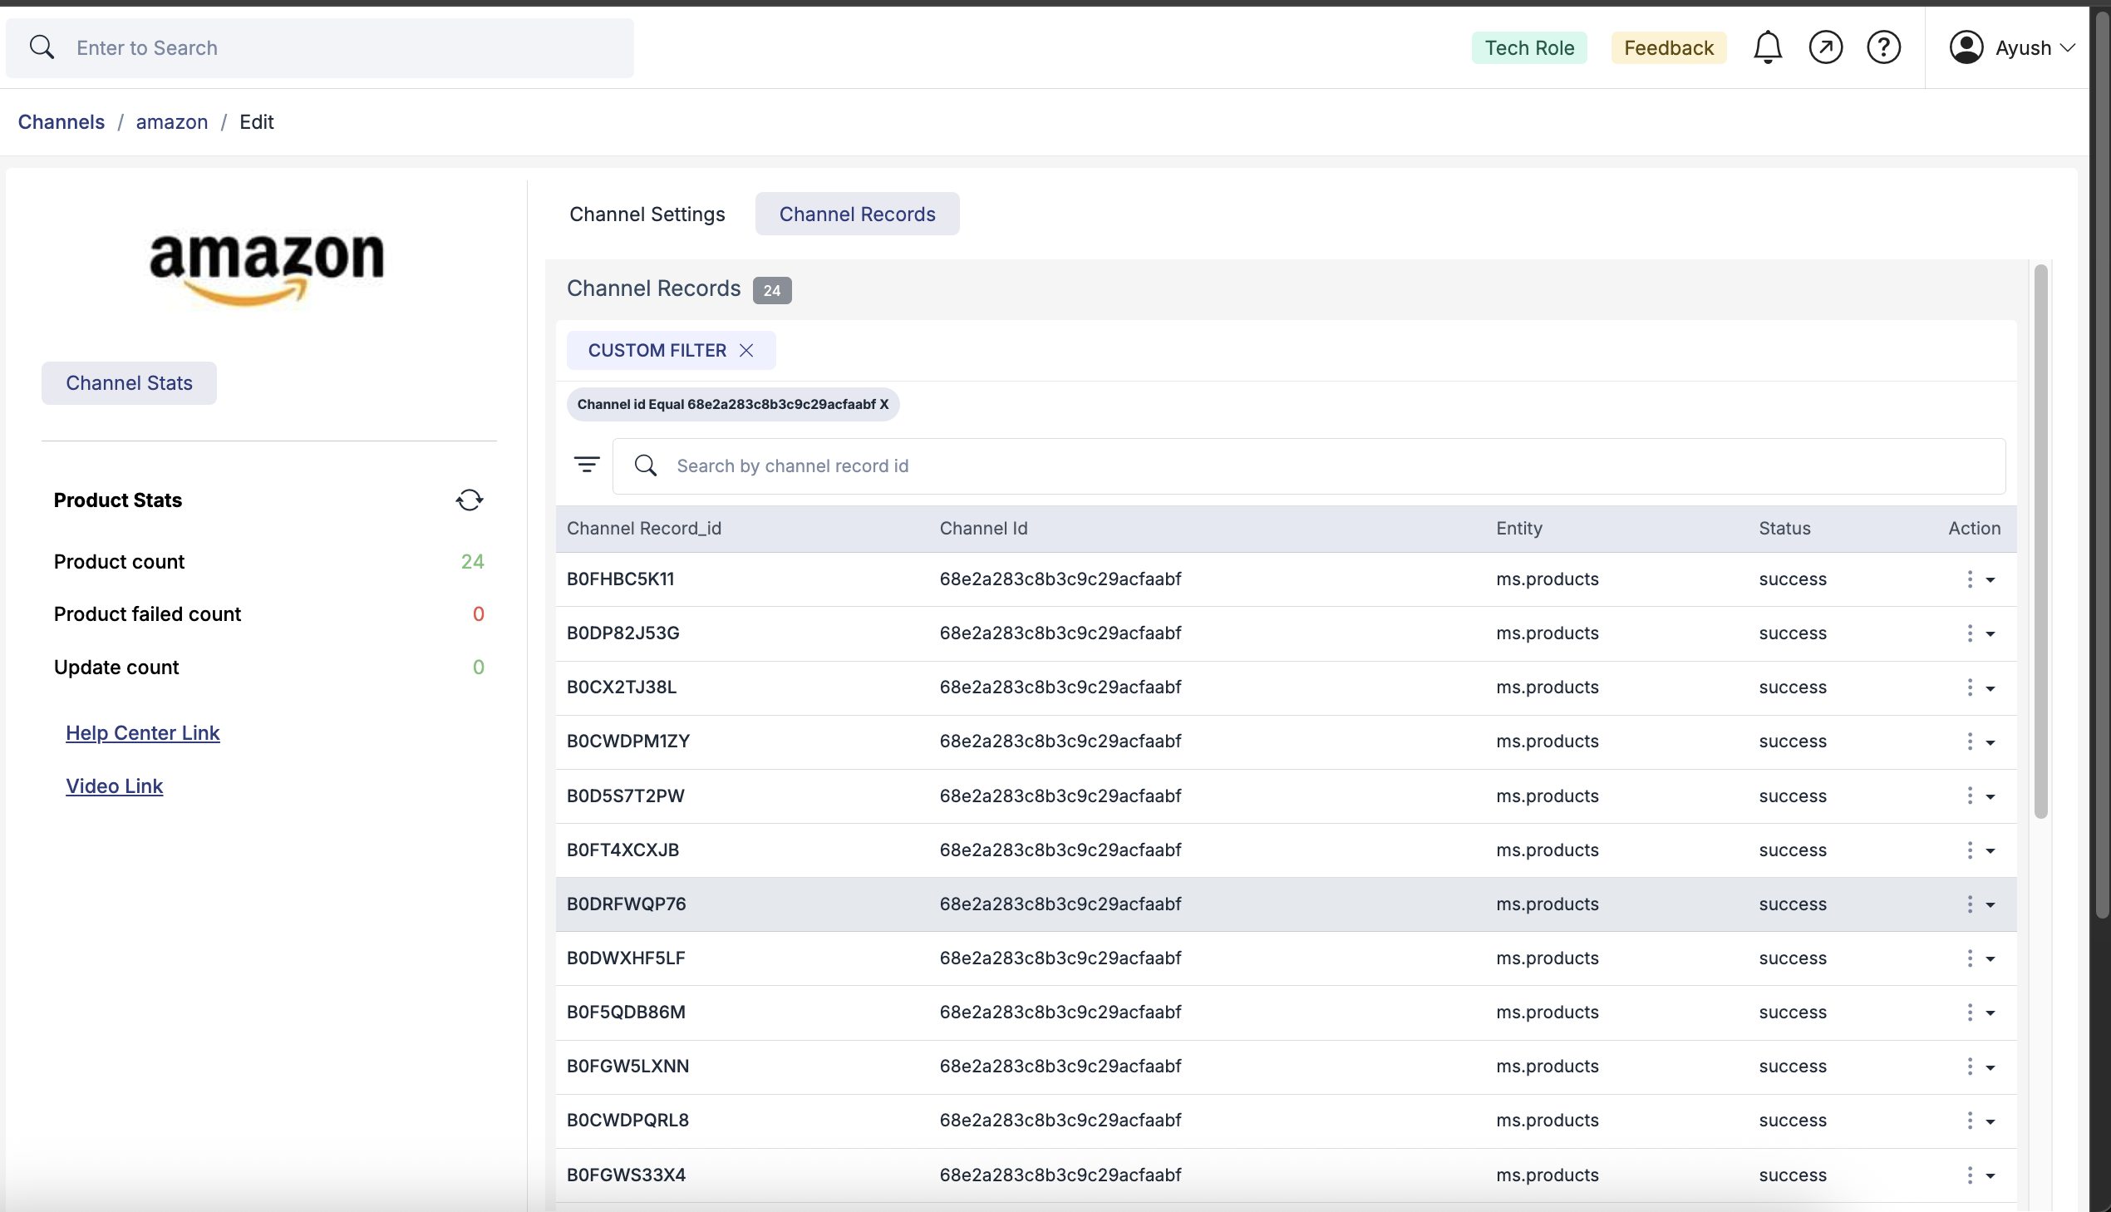2111x1212 pixels.
Task: Click the user avatar icon
Action: pos(1966,47)
